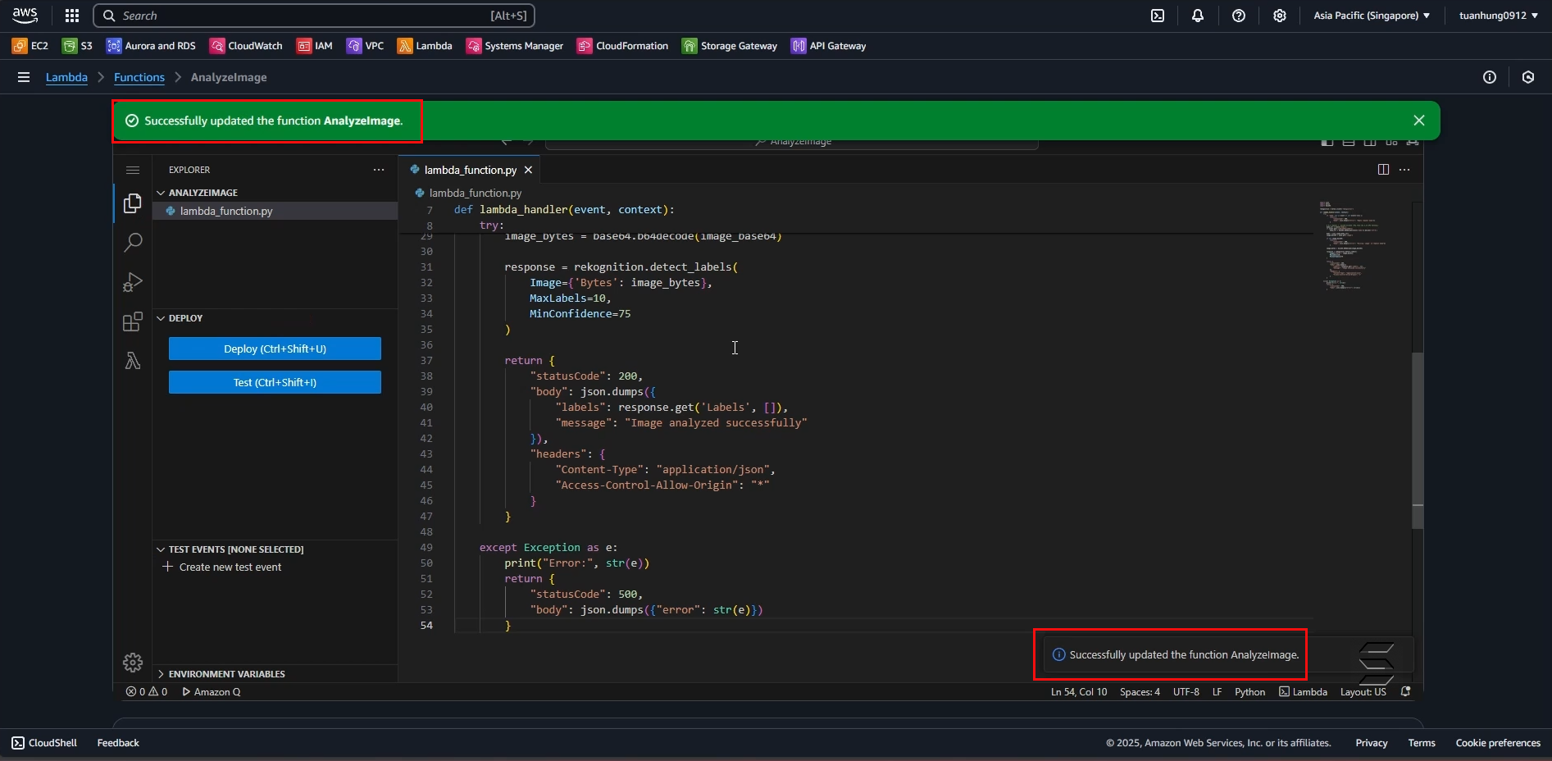This screenshot has width=1552, height=761.
Task: Click the Test (Ctrl+Shift+I) button
Action: [275, 382]
